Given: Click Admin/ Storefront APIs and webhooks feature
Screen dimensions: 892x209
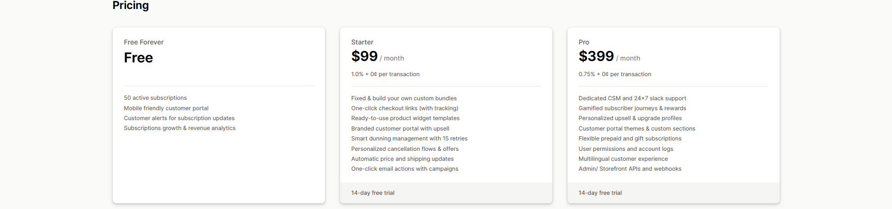Looking at the screenshot, I should click(630, 169).
